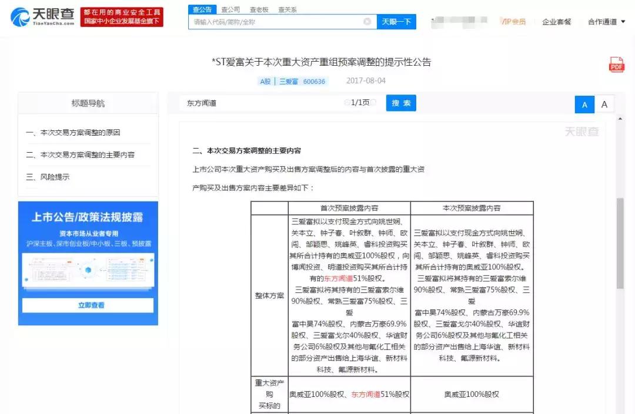The height and width of the screenshot is (414, 635).
Task: Enable the blue A highlight toggle
Action: pyautogui.click(x=584, y=104)
